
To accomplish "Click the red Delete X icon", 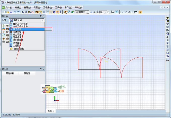I will pos(32,12).
